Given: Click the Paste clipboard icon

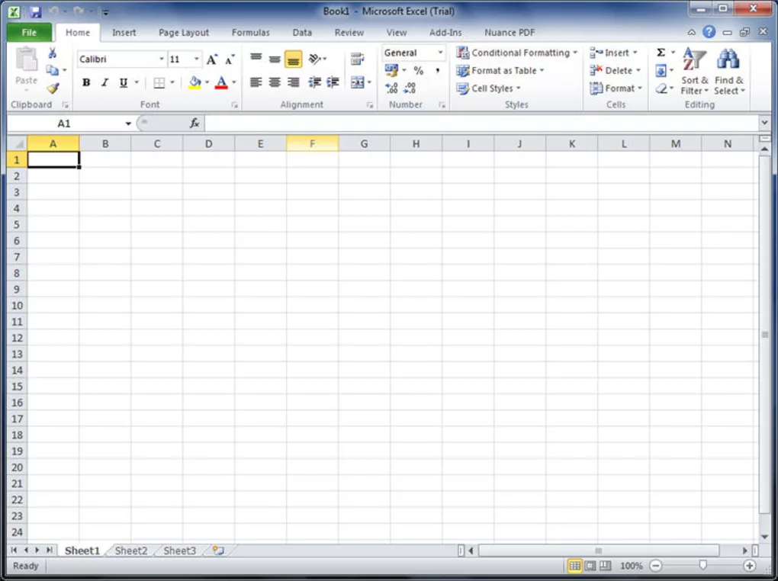Looking at the screenshot, I should coord(26,60).
